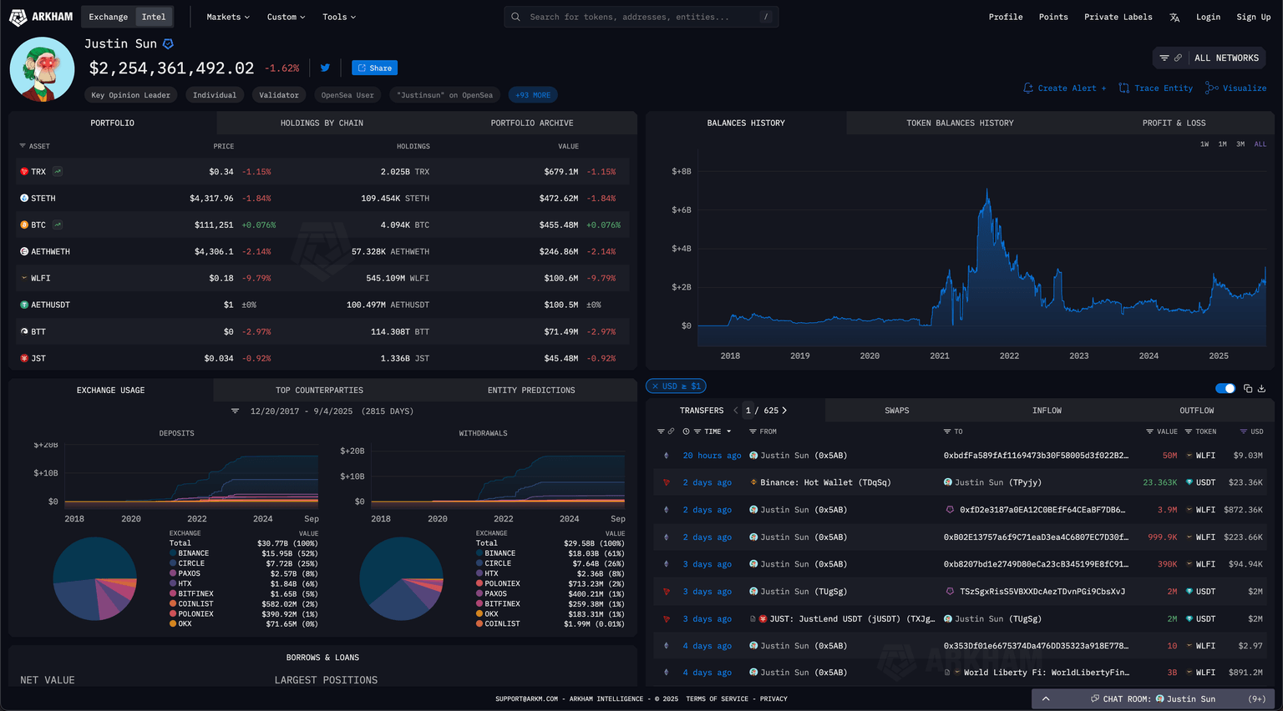The image size is (1283, 711).
Task: Click the blue Share button
Action: click(374, 68)
